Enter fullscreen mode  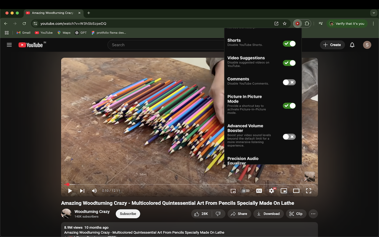[x=309, y=191]
